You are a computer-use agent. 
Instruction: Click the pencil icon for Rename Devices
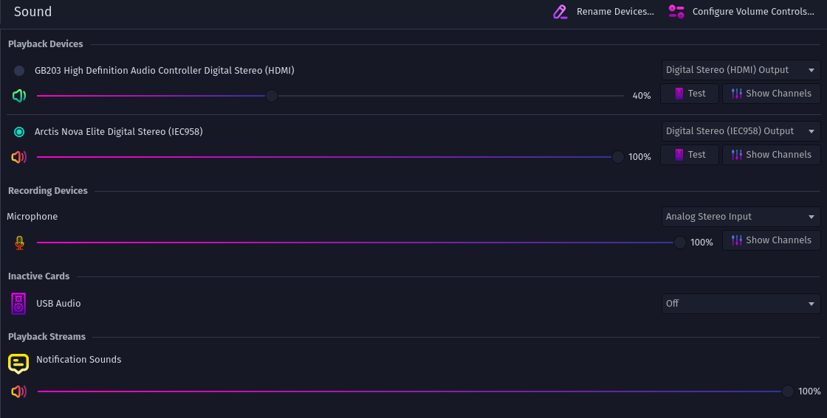560,12
